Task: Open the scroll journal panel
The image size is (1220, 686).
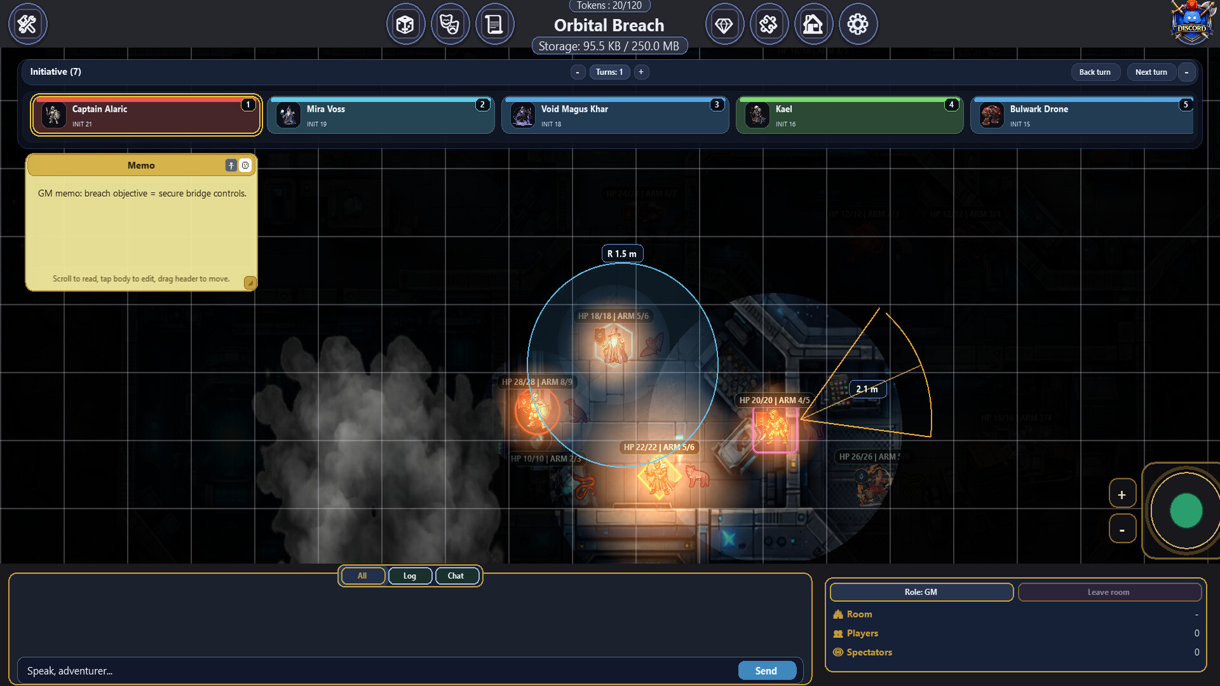Action: (x=495, y=24)
